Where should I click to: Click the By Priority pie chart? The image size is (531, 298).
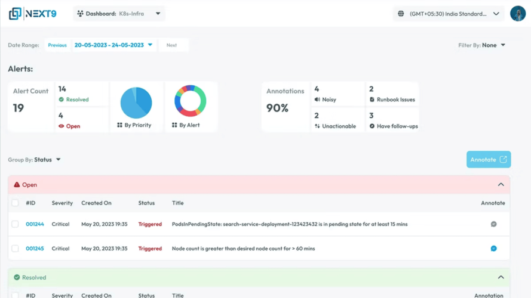(136, 103)
